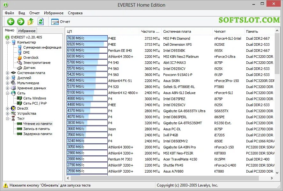This screenshot has width=283, height=191.
Task: Sort by the Чипсет column header
Action: pos(228,31)
